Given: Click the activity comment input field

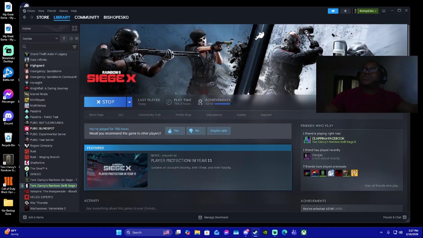Looking at the screenshot, I should coord(188,208).
